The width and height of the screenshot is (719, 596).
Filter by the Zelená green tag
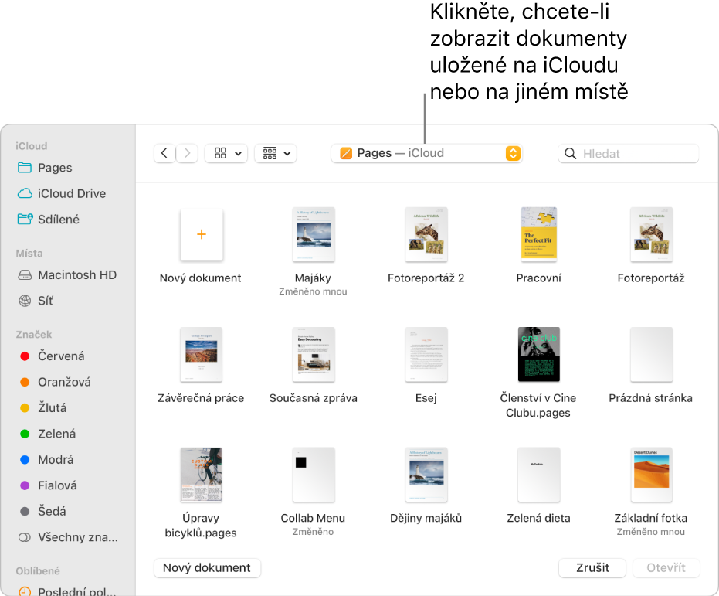pos(48,434)
